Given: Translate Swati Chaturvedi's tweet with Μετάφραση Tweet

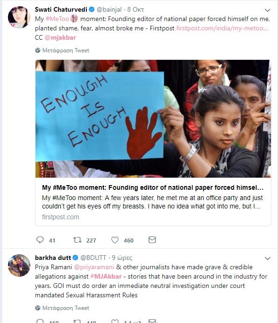Looking at the screenshot, I should click(66, 50).
